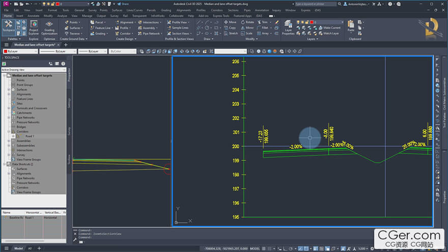Screen dimensions: 448x252
Task: Toggle lineweight display in status bar
Action: click(316, 248)
